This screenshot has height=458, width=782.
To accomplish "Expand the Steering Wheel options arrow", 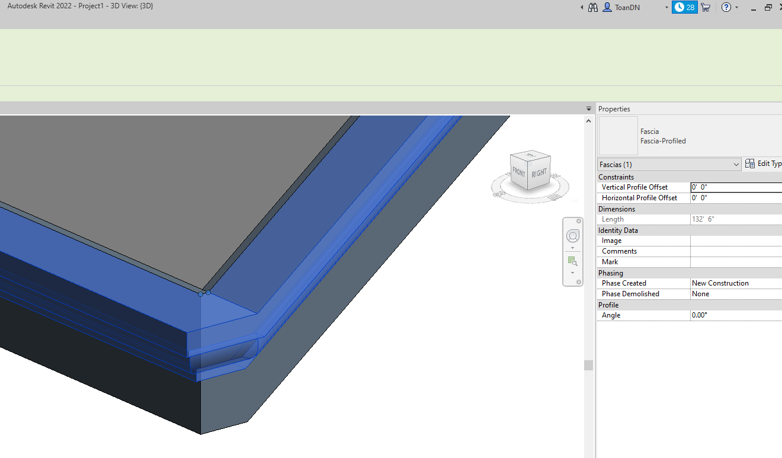I will coord(572,248).
